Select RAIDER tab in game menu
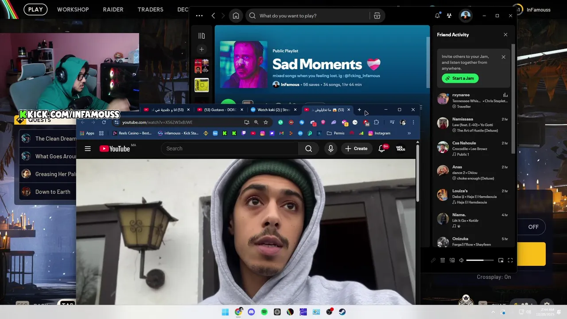 (x=113, y=9)
